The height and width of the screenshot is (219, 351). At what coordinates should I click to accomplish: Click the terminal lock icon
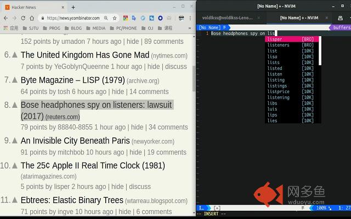tap(340, 18)
